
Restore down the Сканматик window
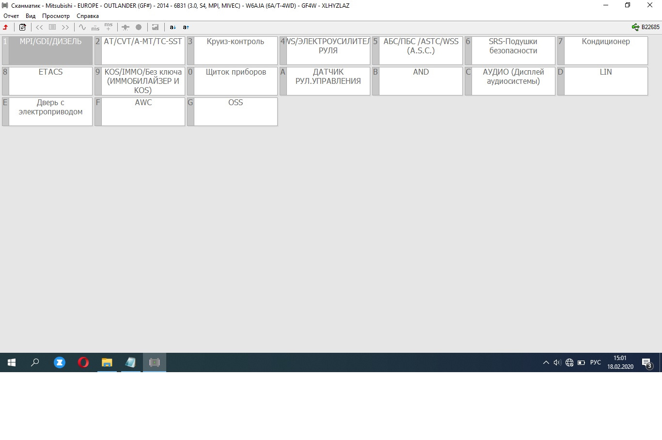[x=628, y=5]
